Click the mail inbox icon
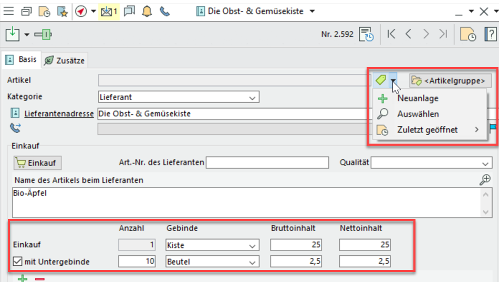The height and width of the screenshot is (282, 499). pos(109,11)
